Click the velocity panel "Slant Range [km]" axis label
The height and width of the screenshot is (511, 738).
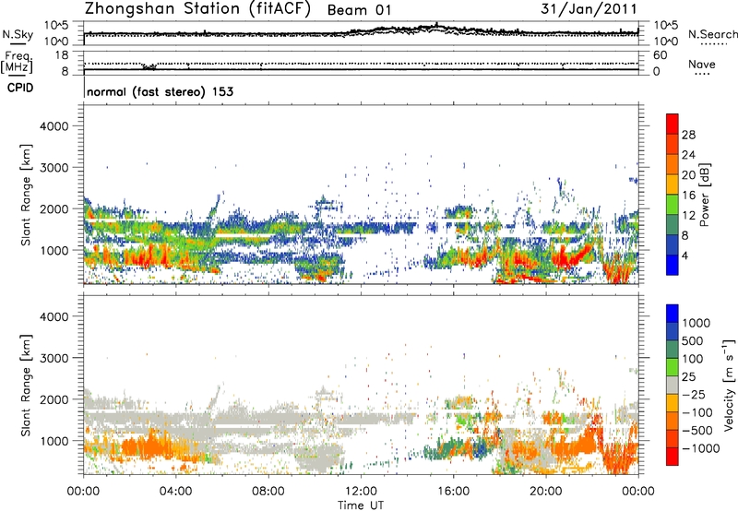(26, 385)
